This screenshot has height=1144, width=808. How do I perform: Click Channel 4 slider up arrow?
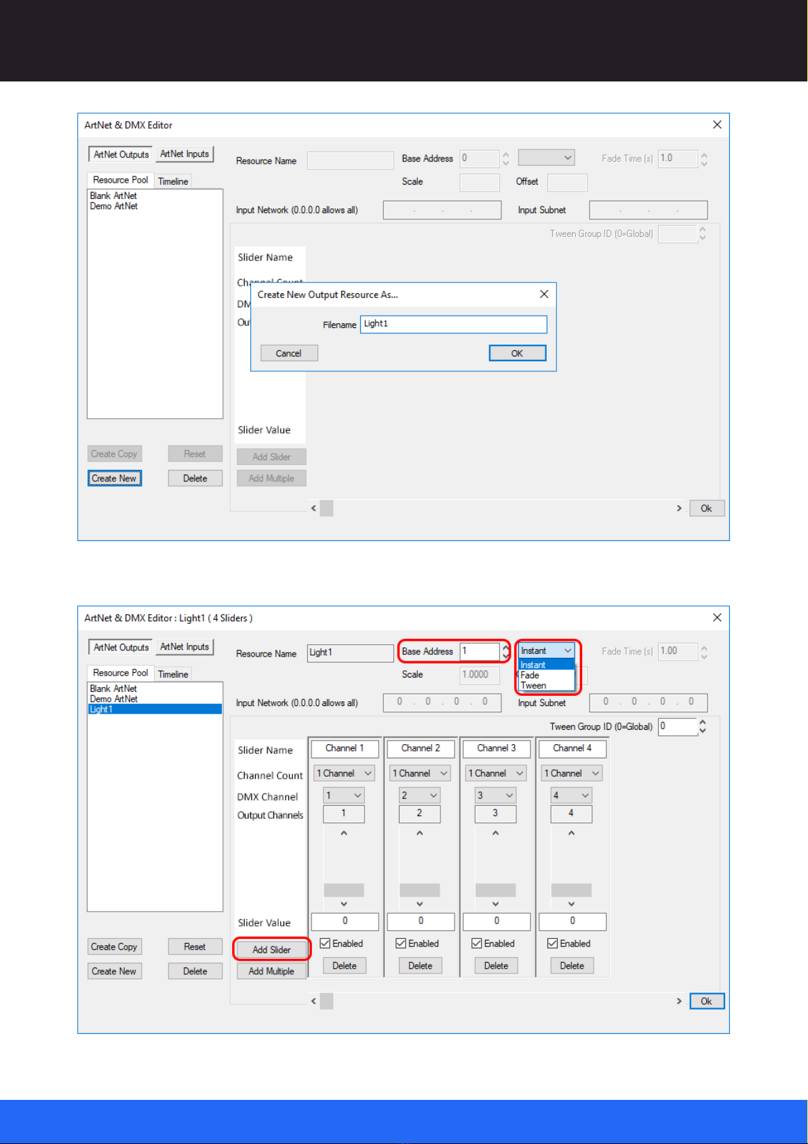pos(571,833)
